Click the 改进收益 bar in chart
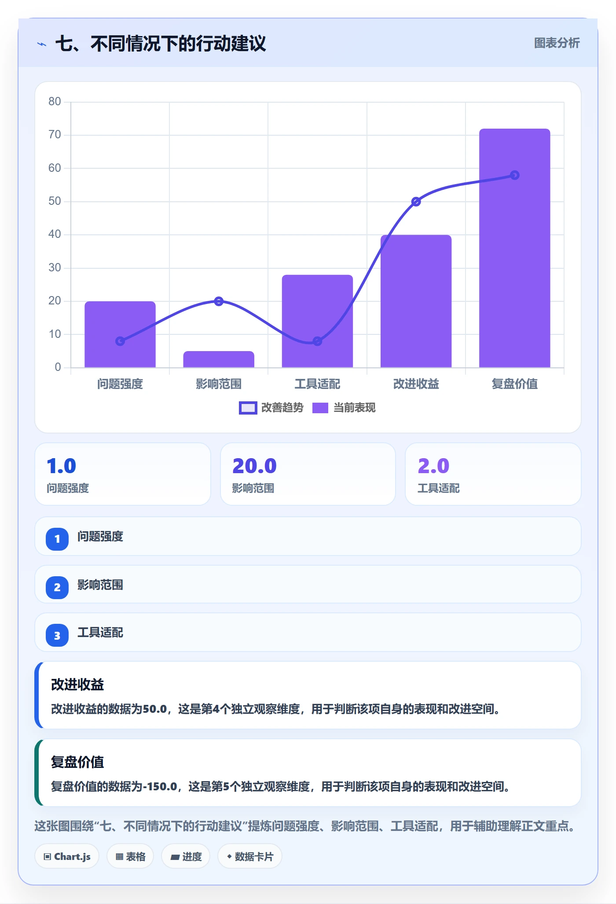Image resolution: width=616 pixels, height=904 pixels. [x=416, y=301]
